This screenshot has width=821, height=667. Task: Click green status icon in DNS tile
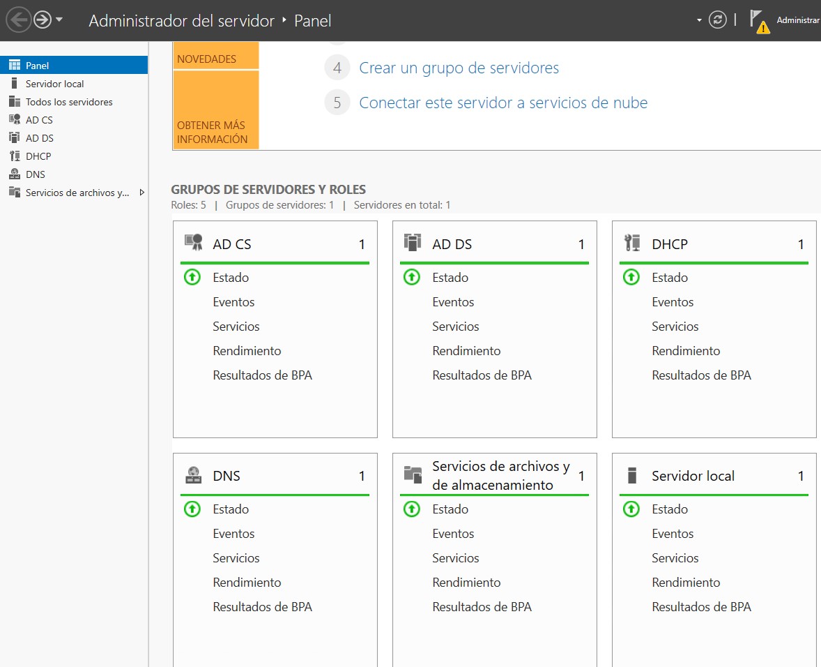(x=192, y=508)
